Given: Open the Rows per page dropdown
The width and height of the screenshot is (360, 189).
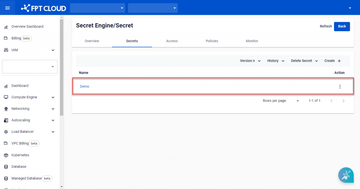Looking at the screenshot, I should 298,101.
